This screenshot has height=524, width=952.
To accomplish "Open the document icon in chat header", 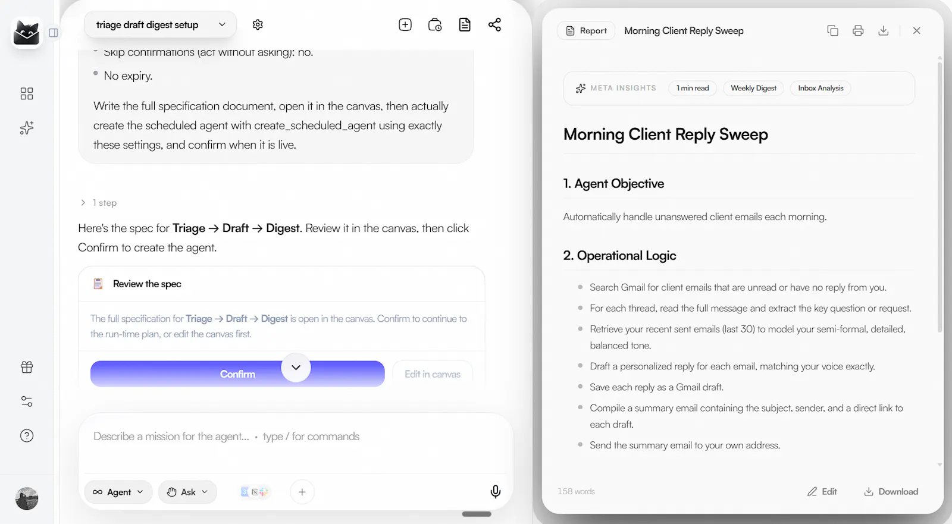I will point(465,24).
